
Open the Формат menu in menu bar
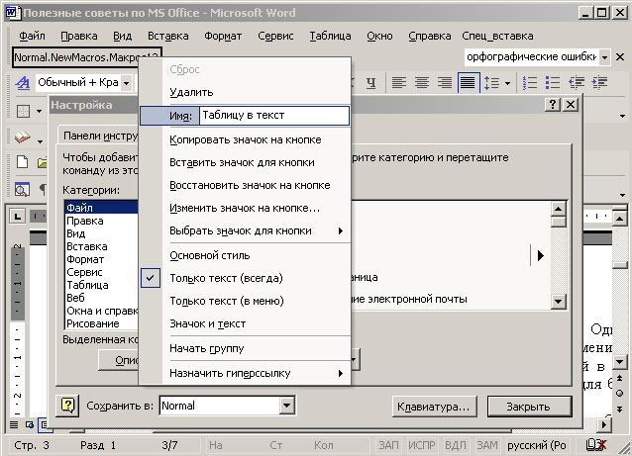pyautogui.click(x=223, y=36)
